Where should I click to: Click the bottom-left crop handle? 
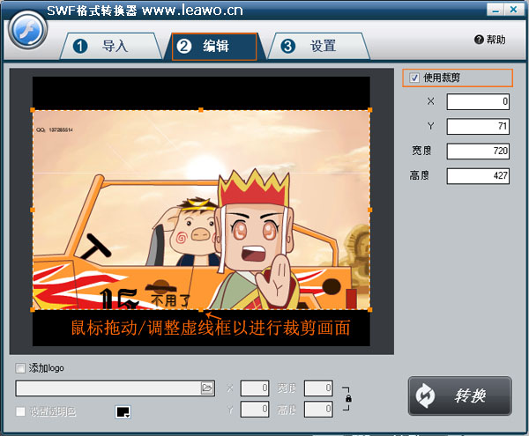click(x=33, y=310)
